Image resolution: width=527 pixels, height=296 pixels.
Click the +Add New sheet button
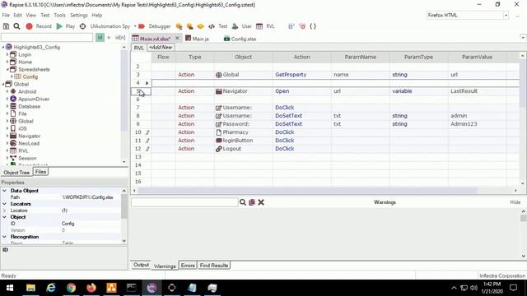pyautogui.click(x=161, y=48)
